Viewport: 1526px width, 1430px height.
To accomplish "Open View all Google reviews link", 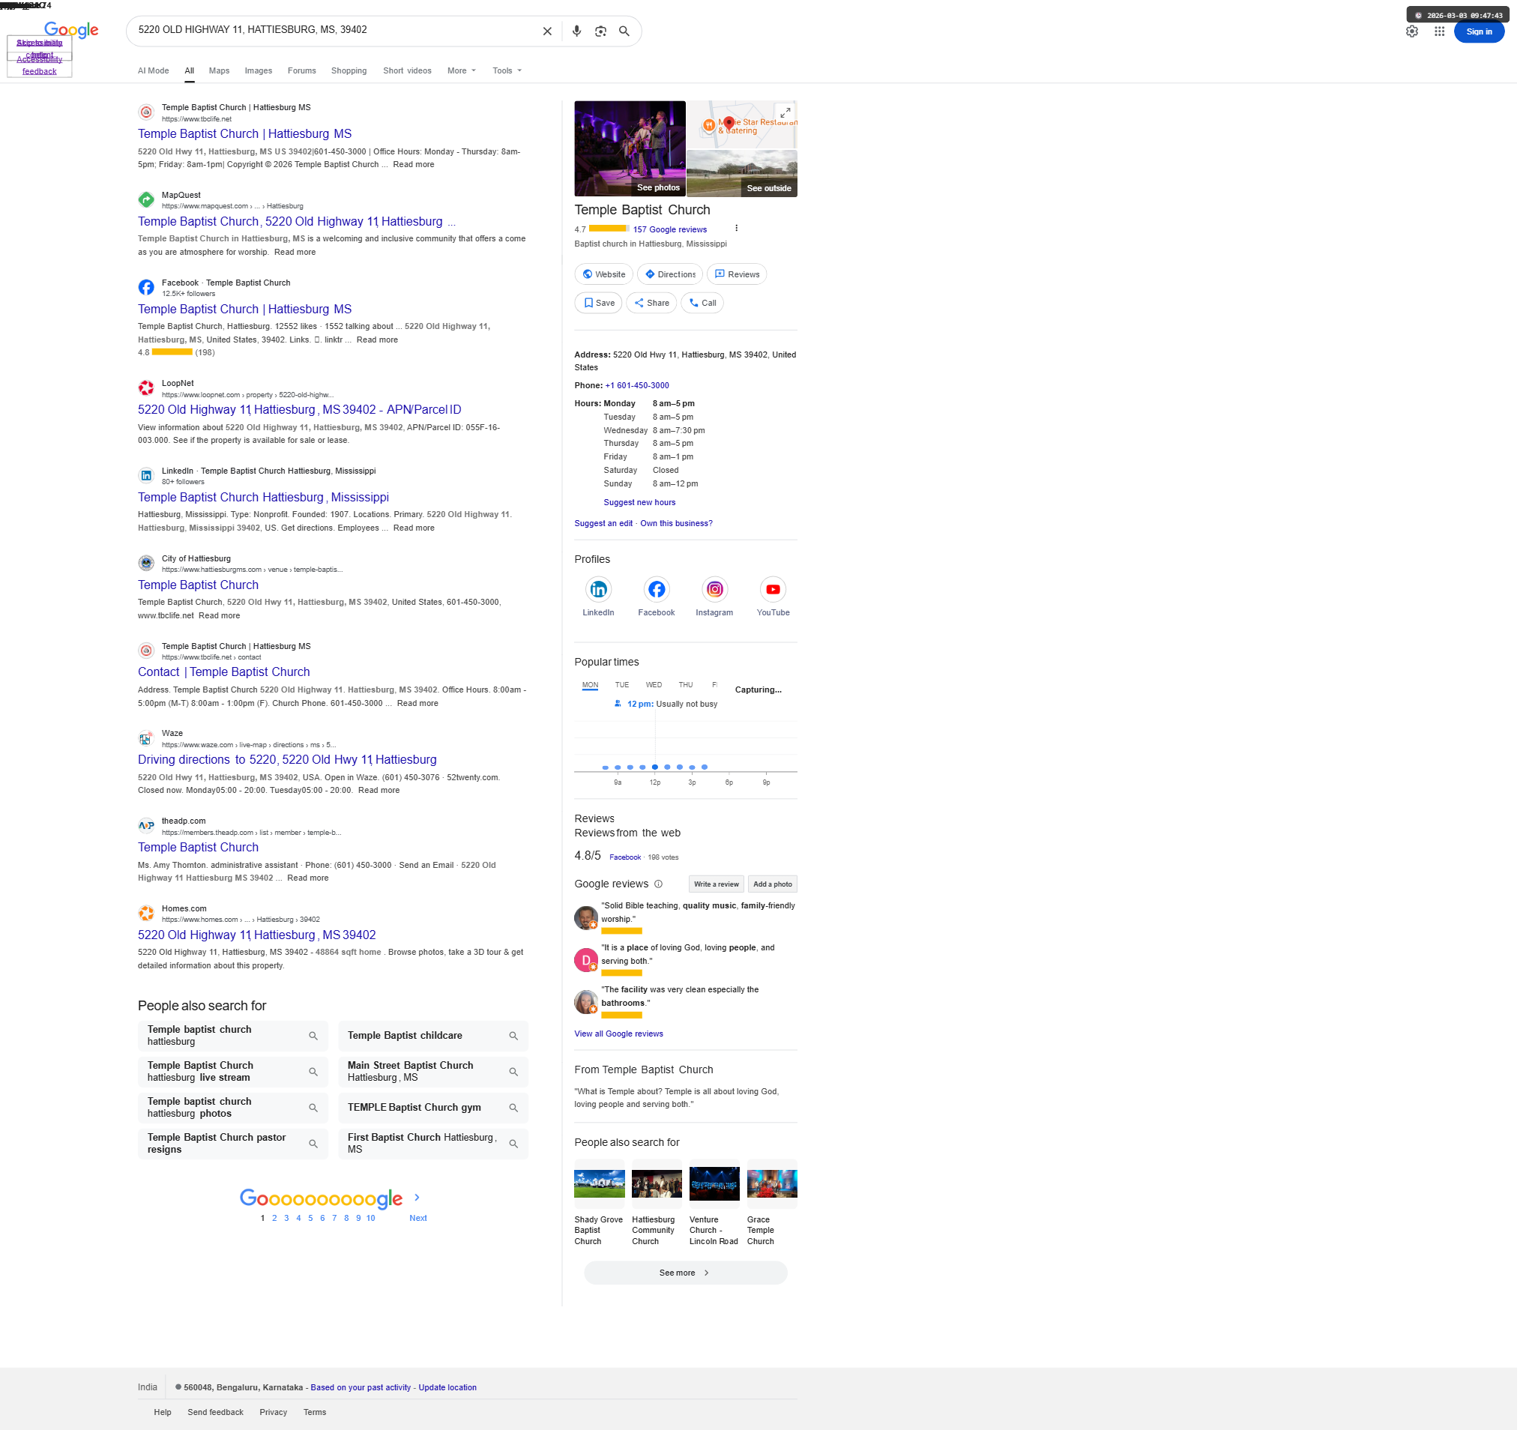I will pos(623,1040).
